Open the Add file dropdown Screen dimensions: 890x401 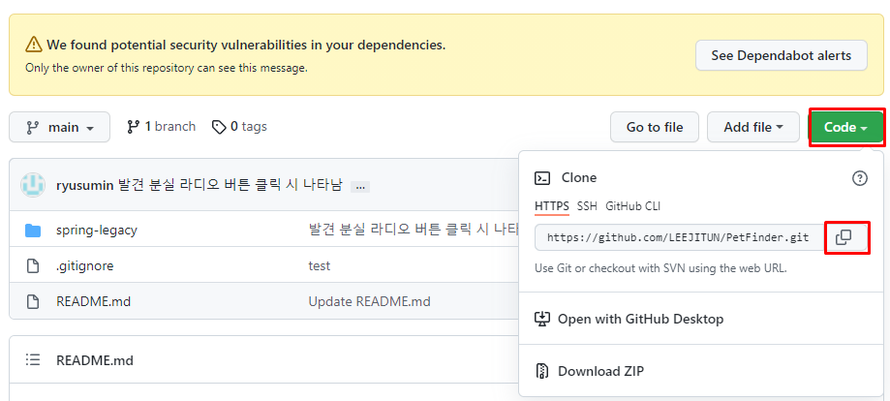click(x=752, y=127)
